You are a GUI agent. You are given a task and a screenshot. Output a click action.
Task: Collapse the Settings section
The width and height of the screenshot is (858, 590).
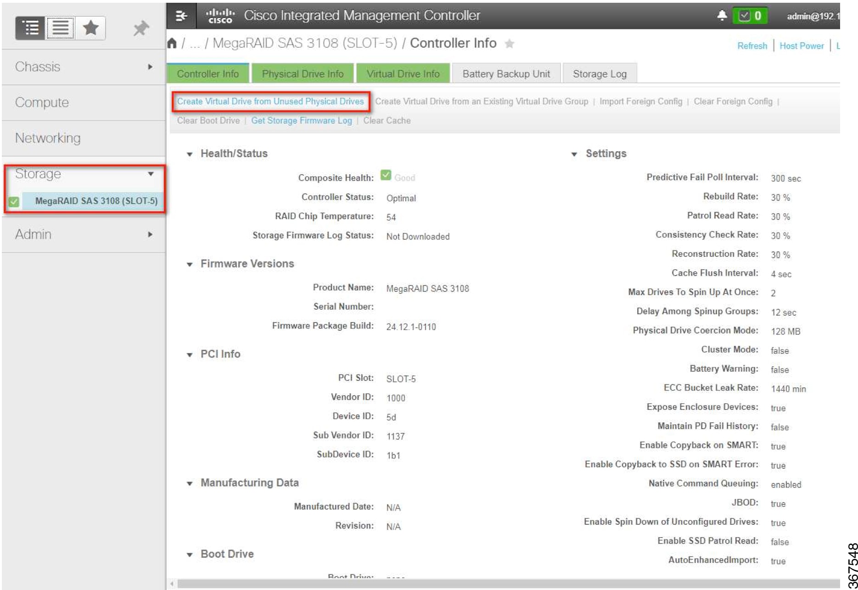point(574,154)
